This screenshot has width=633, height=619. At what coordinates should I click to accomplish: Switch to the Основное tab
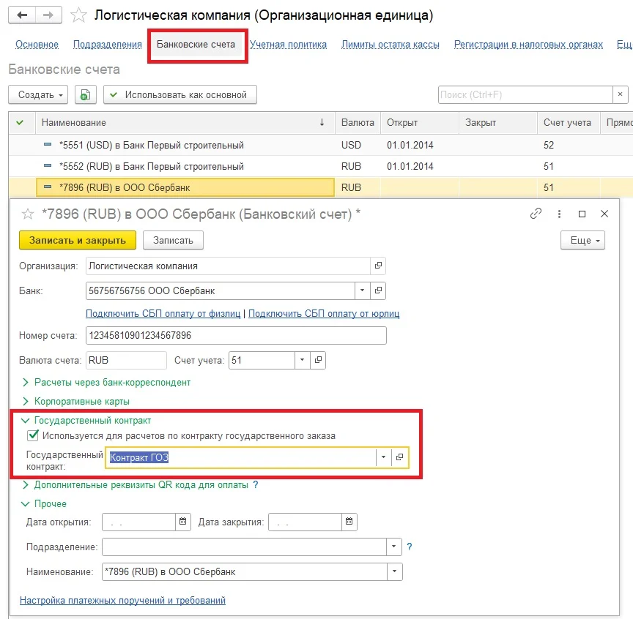click(x=37, y=45)
